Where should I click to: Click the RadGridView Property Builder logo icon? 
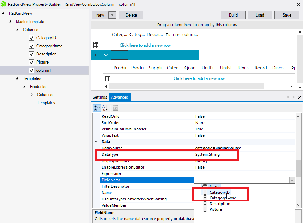pyautogui.click(x=3, y=4)
